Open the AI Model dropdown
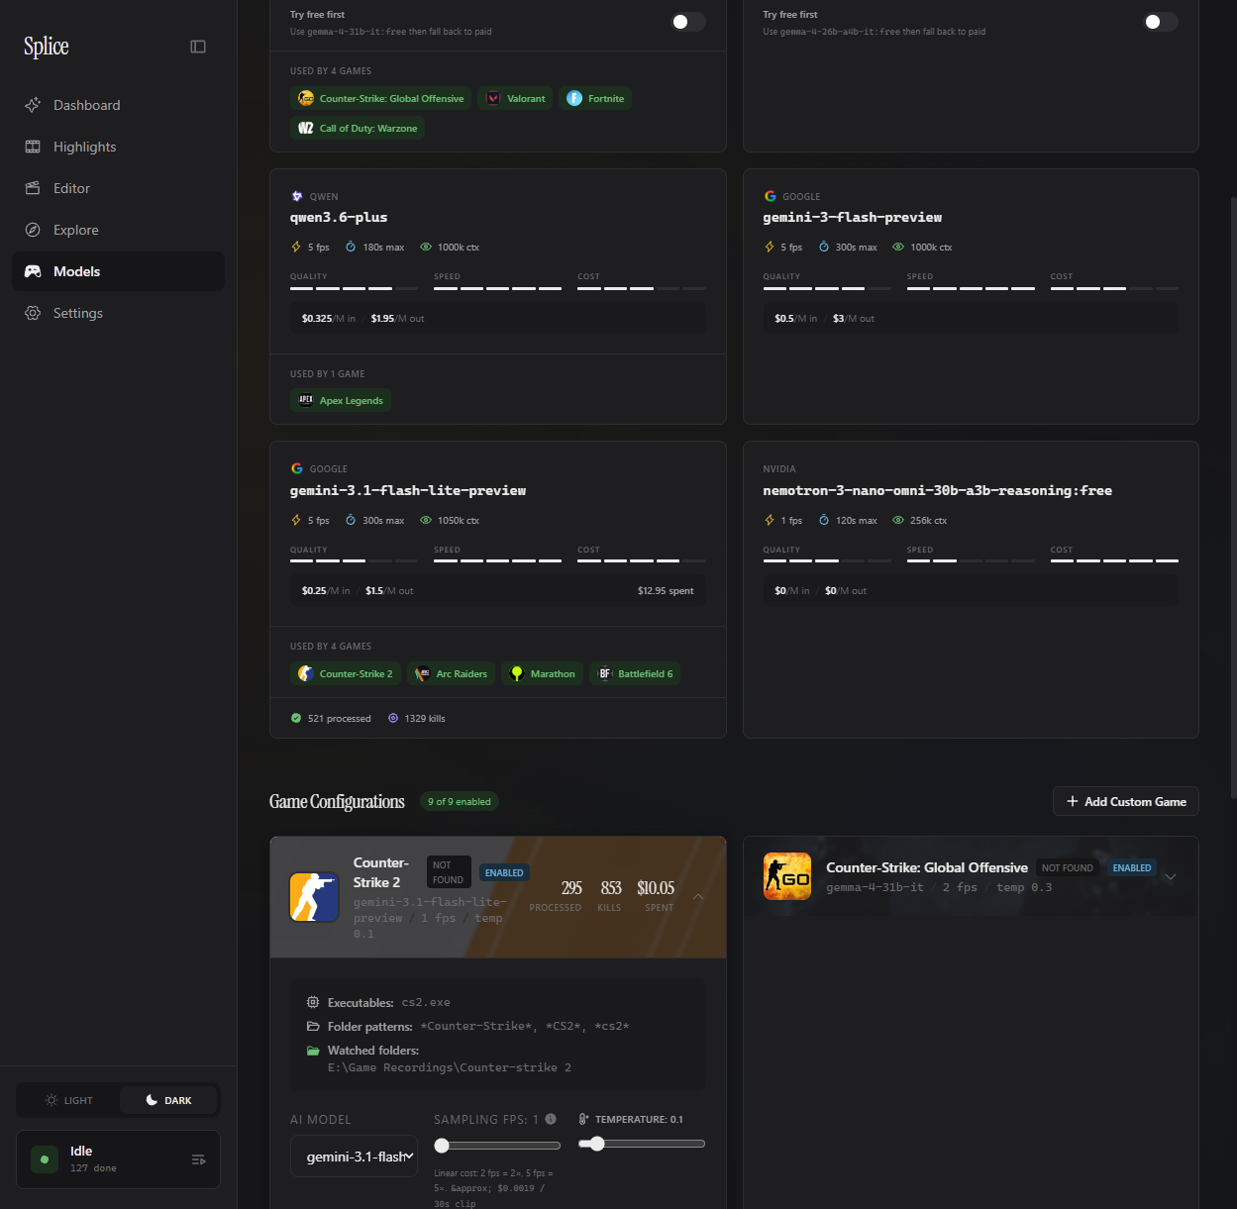Image resolution: width=1237 pixels, height=1209 pixels. click(x=355, y=1156)
